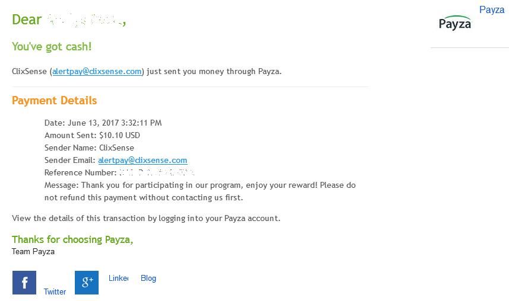
Task: Click the blurred reference number
Action: click(x=157, y=172)
